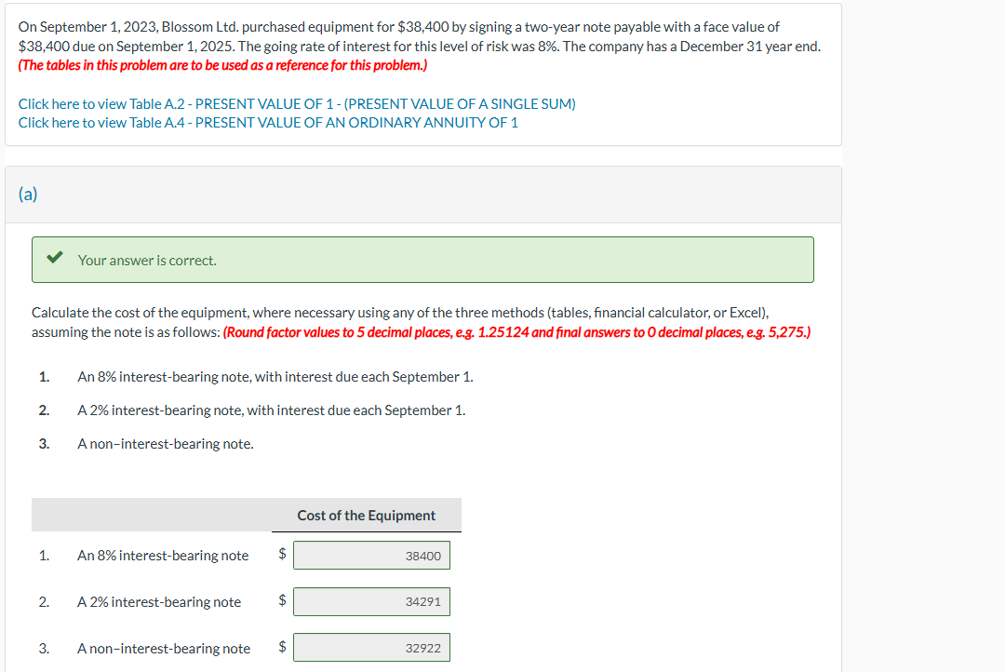
Task: Select the 34291 answer input field
Action: [x=371, y=601]
